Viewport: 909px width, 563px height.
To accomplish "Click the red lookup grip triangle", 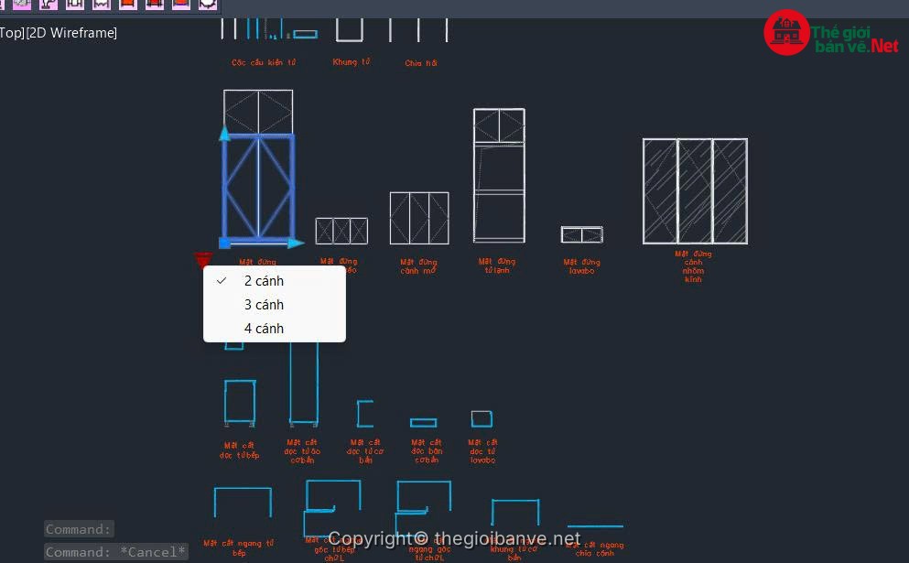I will (x=203, y=260).
